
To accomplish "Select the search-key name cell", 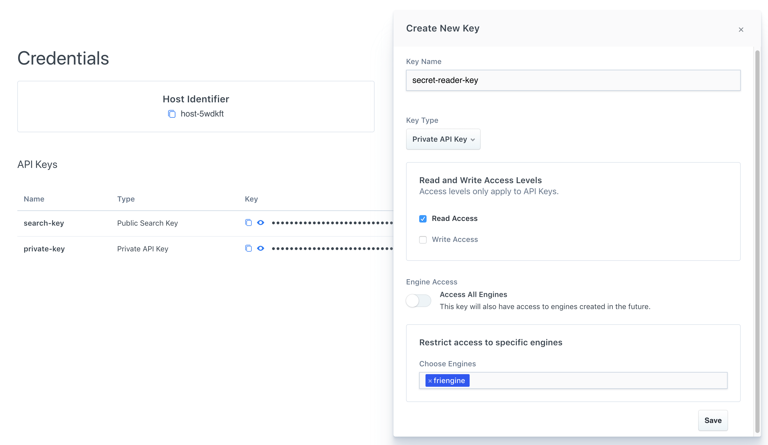I will (x=44, y=223).
